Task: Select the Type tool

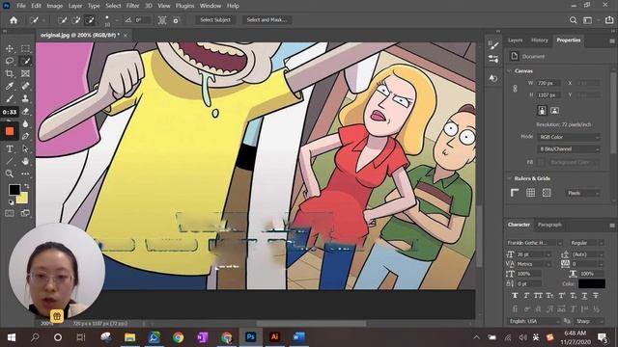Action: [10, 148]
